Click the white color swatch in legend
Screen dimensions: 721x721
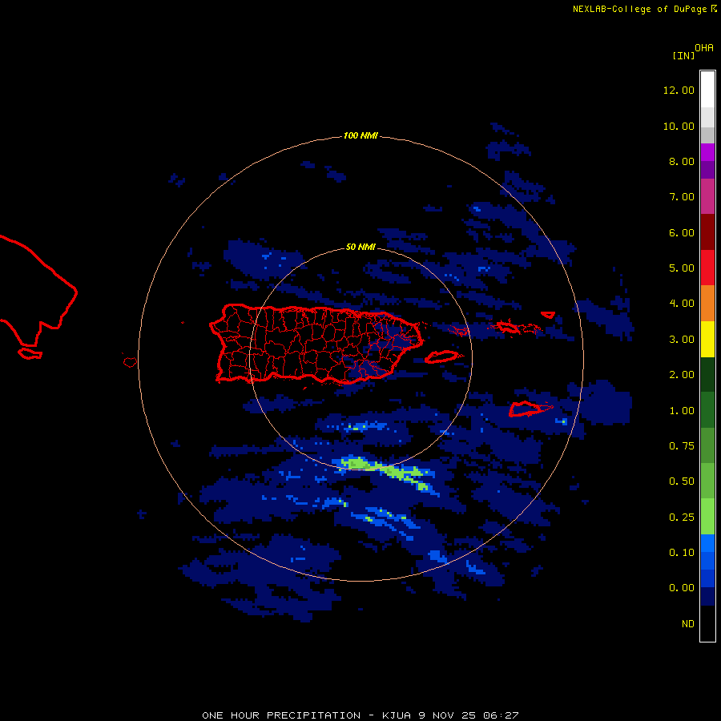pos(707,90)
